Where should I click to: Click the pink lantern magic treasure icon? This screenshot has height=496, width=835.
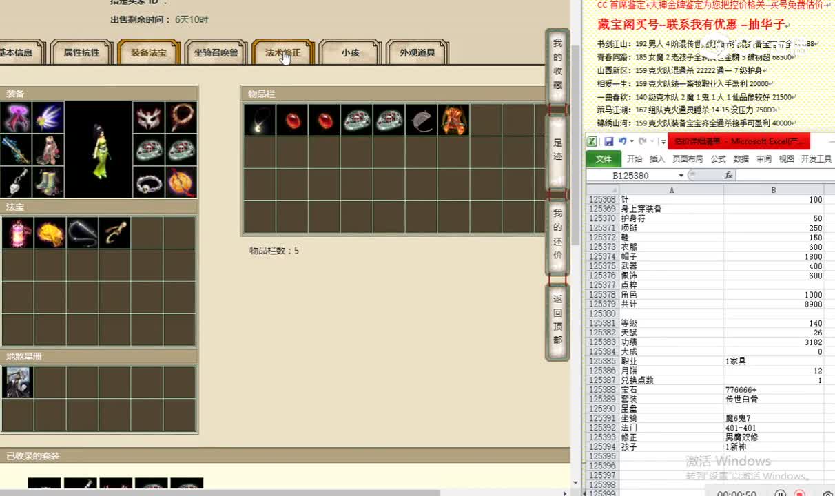tap(17, 233)
